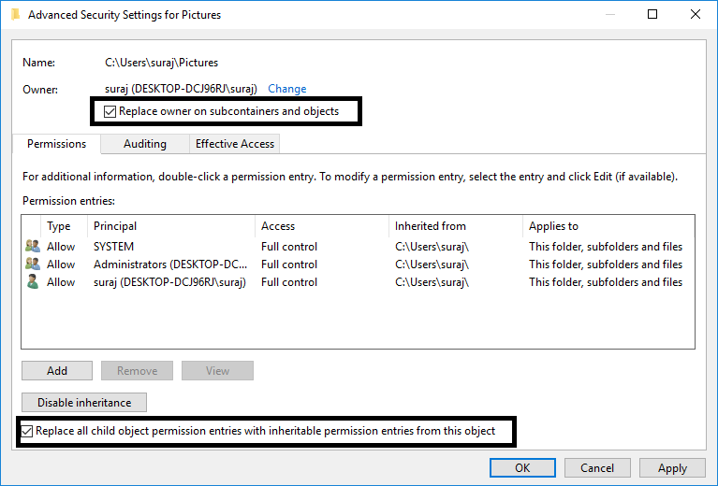Switch to the Auditing tab
Screen dimensions: 718x486
(145, 144)
